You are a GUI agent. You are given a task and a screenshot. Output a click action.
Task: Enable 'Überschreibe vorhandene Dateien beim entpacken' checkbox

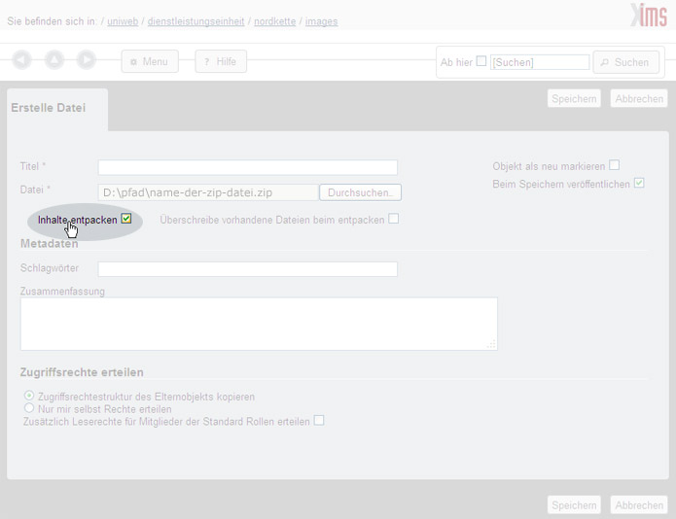coord(393,219)
